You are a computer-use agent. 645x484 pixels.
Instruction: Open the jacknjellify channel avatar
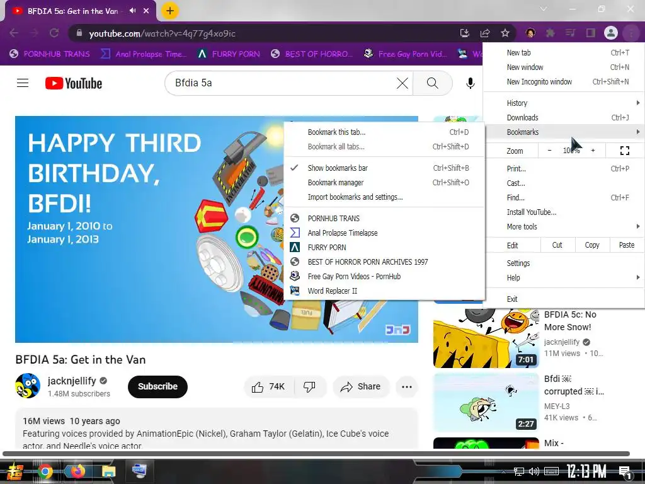pos(28,386)
